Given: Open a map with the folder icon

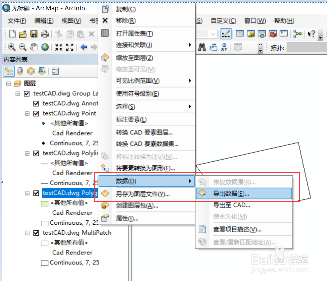Looking at the screenshot, I should click(23, 33).
